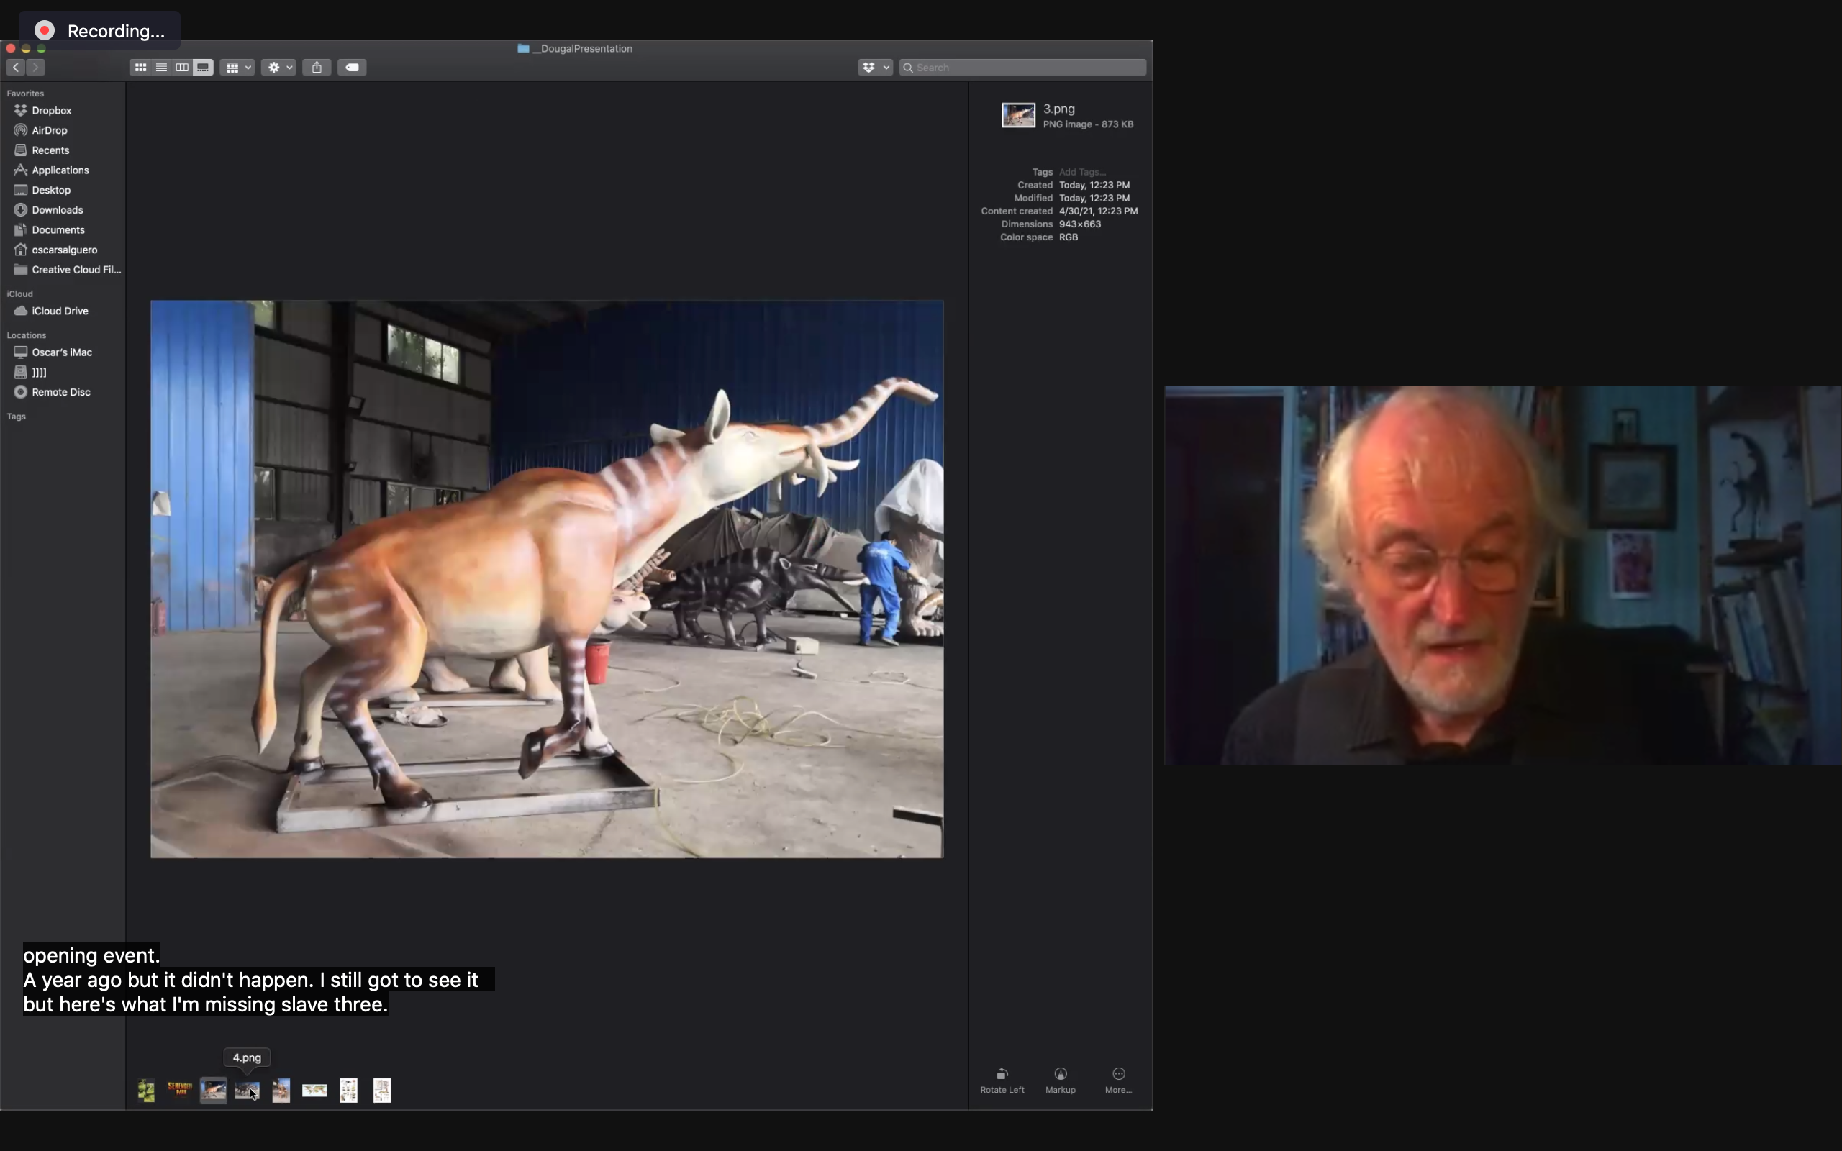Keep gallery view mode selected
1842x1151 pixels.
pyautogui.click(x=202, y=67)
